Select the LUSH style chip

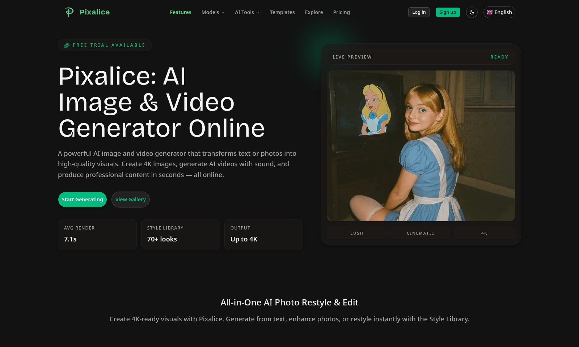point(357,233)
